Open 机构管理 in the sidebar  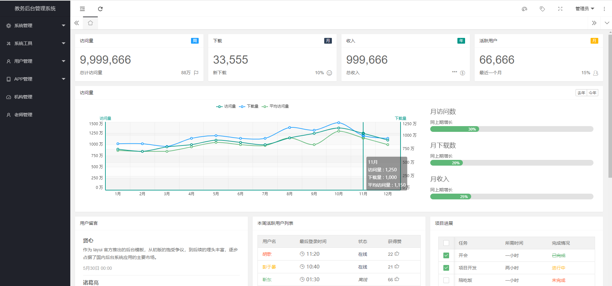(35, 97)
